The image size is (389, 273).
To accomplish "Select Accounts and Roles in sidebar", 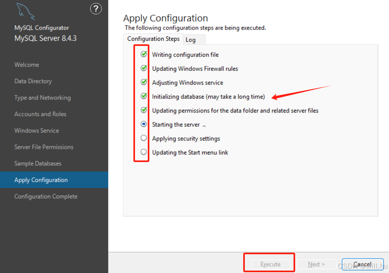I will [40, 114].
